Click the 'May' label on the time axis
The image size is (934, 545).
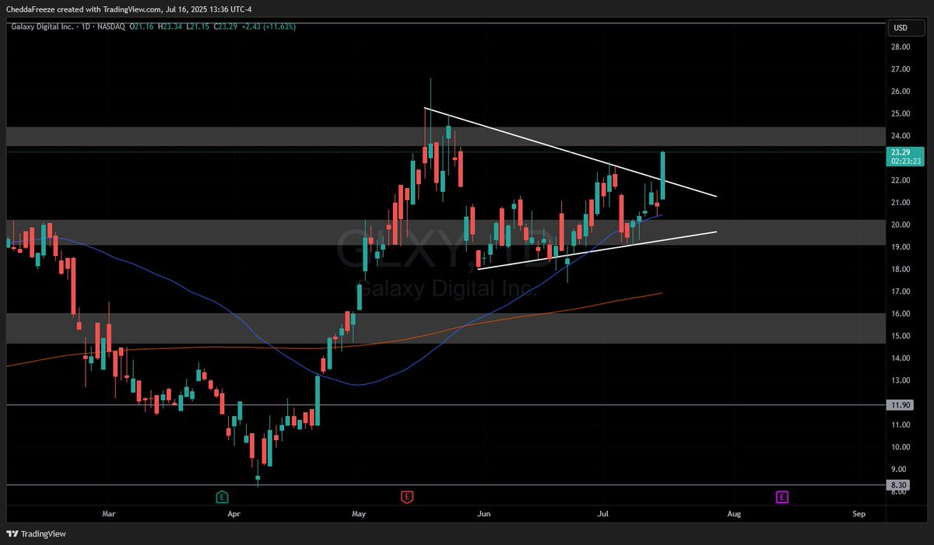tap(359, 514)
